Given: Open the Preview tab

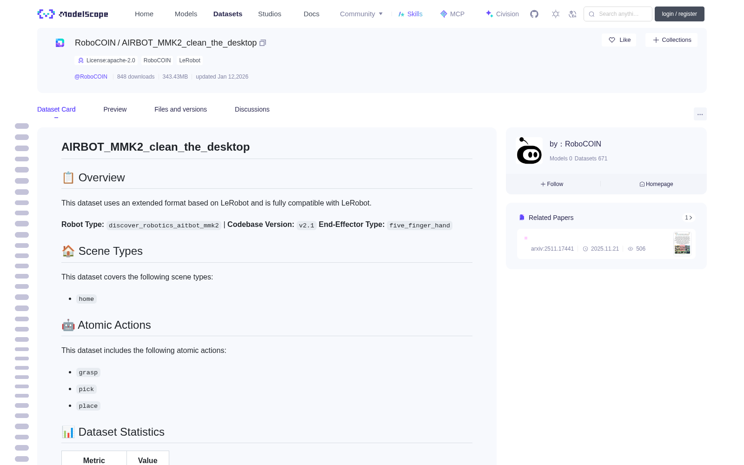Looking at the screenshot, I should [115, 109].
